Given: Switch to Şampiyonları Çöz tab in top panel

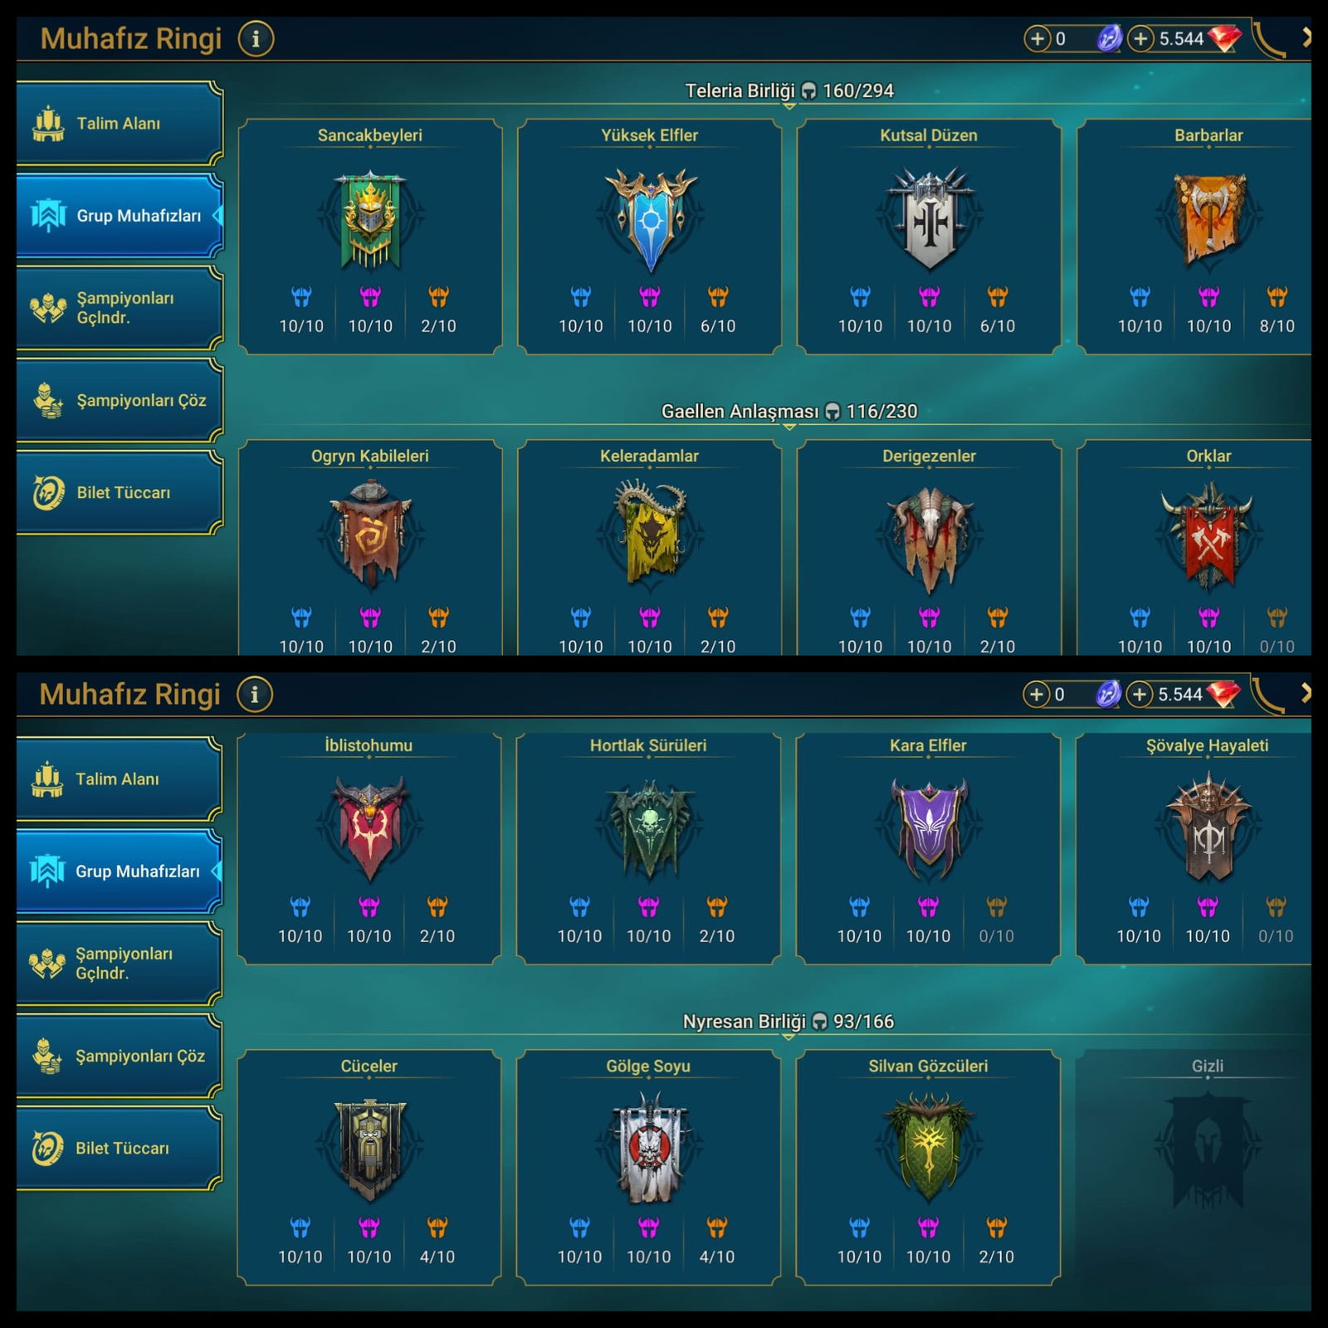Looking at the screenshot, I should point(120,400).
